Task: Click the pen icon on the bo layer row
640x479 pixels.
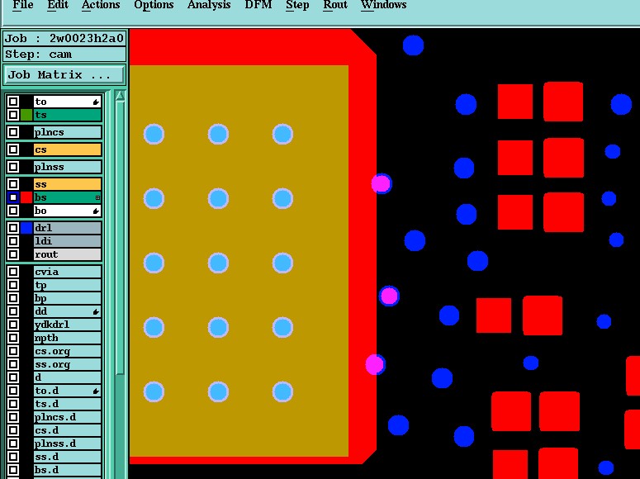Action: point(96,211)
